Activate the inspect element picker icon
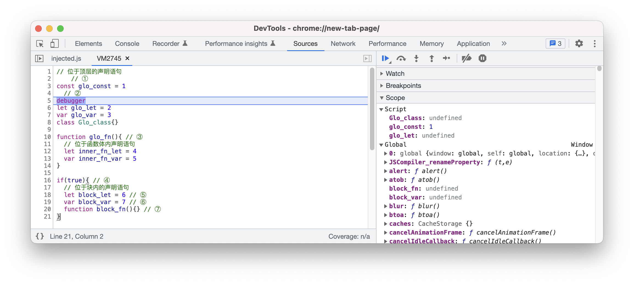Screen dimensions: 634x284 [40, 44]
